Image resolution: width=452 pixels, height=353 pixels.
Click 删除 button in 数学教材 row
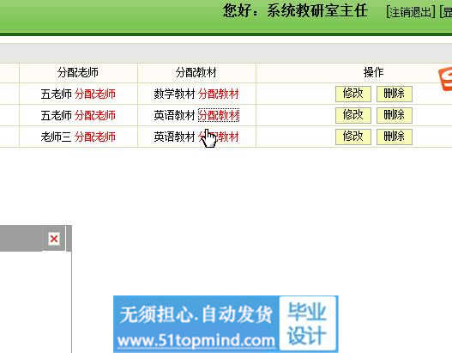(x=395, y=94)
